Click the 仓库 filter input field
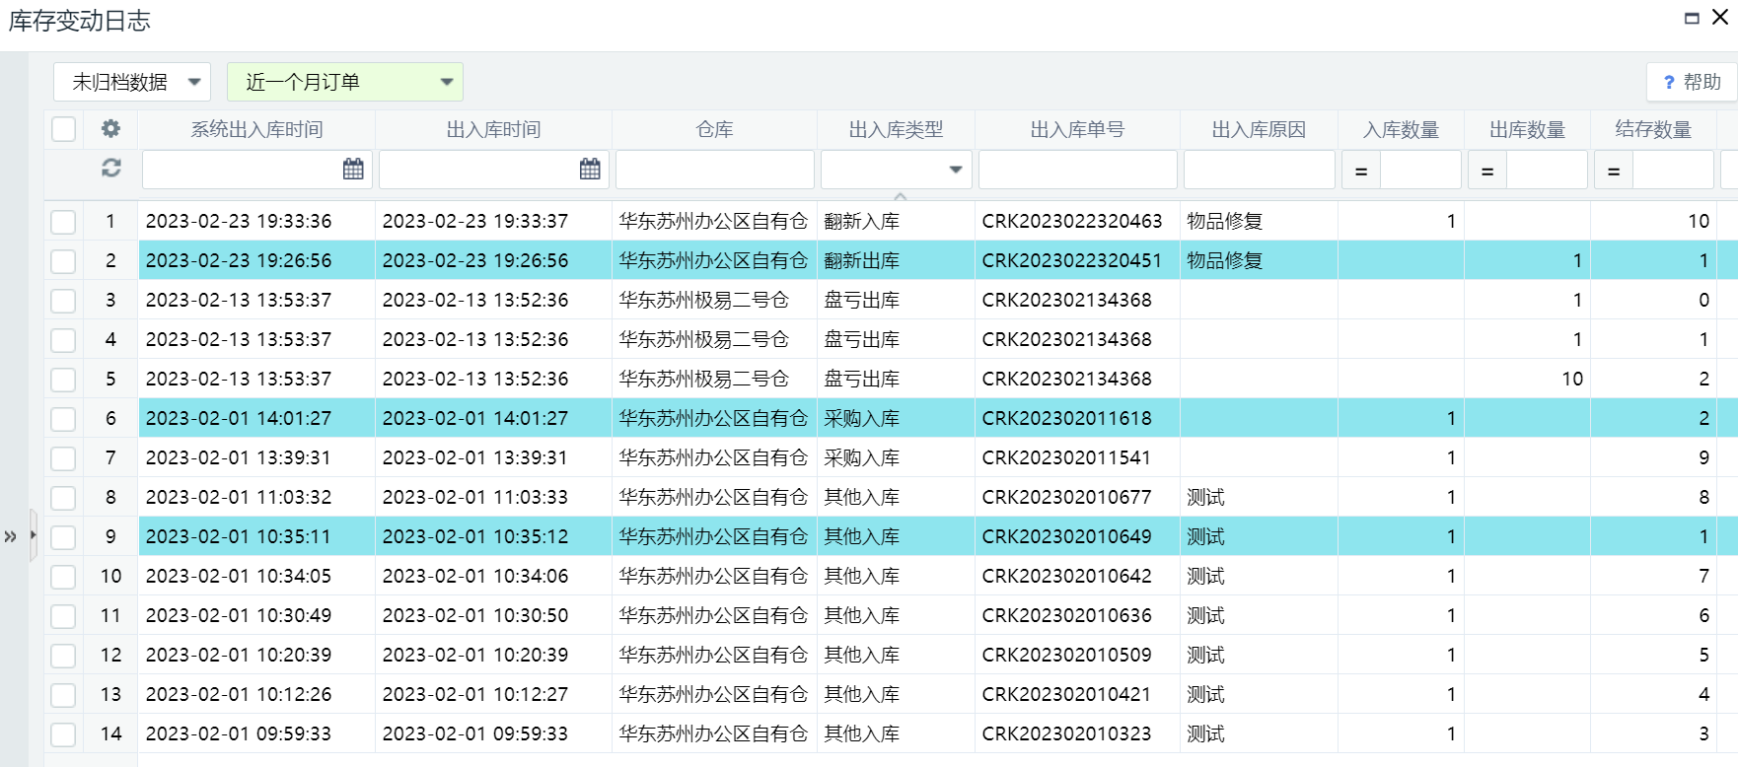1738x767 pixels. pyautogui.click(x=715, y=170)
